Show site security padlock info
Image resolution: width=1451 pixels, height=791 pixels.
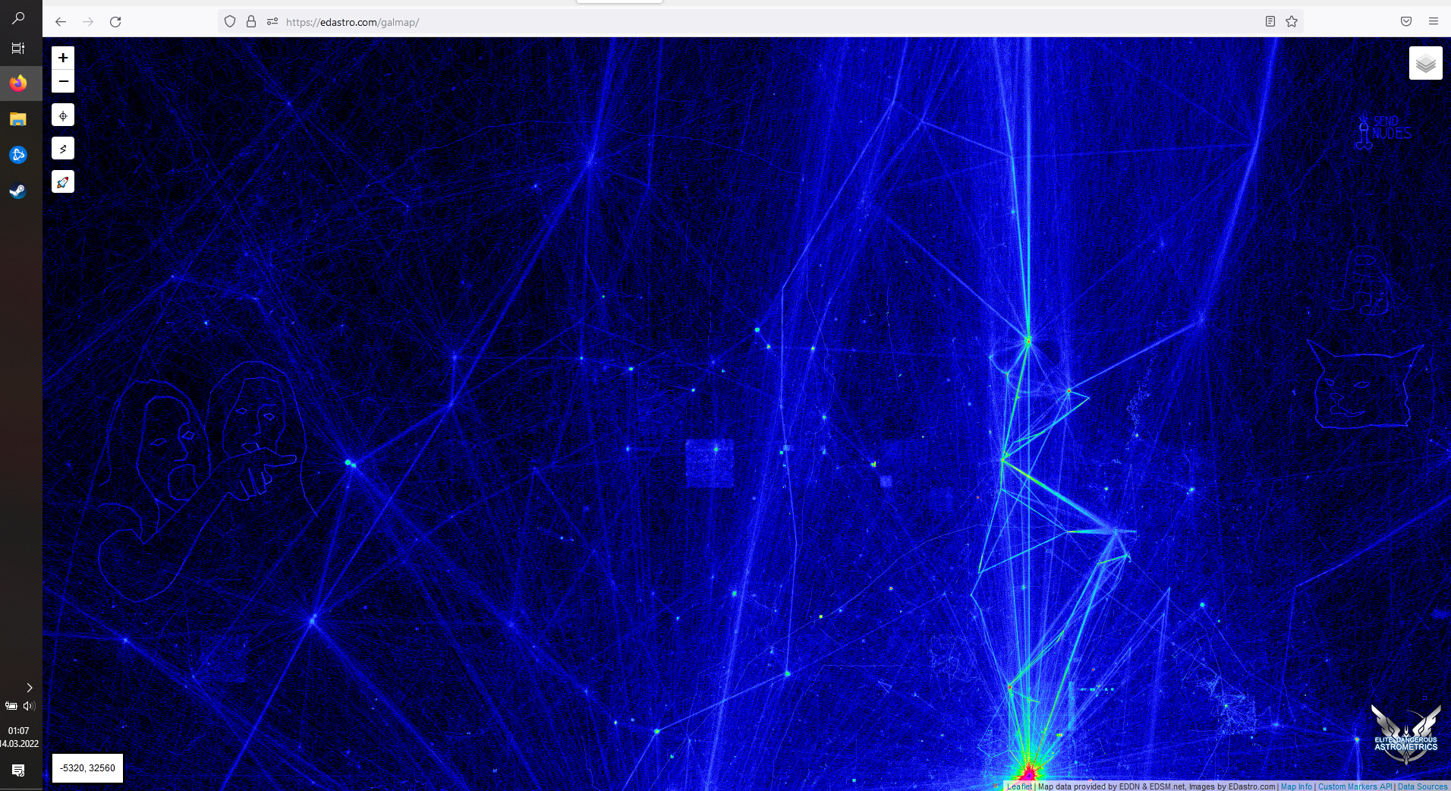tap(251, 22)
